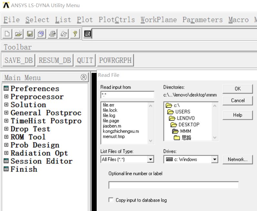The width and height of the screenshot is (257, 211).
Task: Expand the Preprocessor tree node
Action: coord(6,96)
